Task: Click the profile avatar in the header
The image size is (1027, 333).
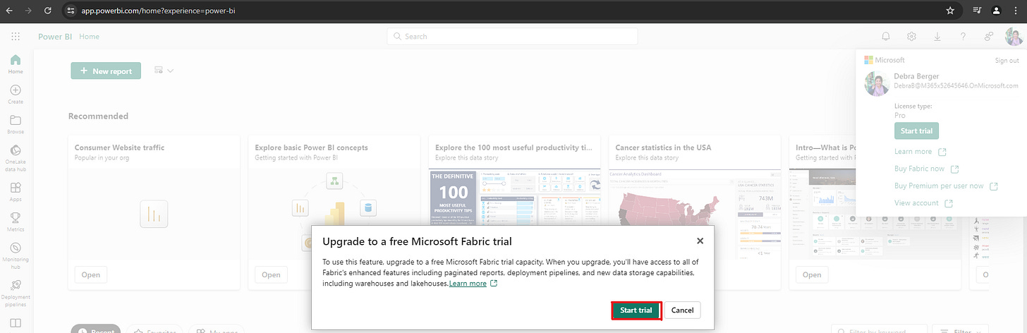Action: click(1014, 36)
